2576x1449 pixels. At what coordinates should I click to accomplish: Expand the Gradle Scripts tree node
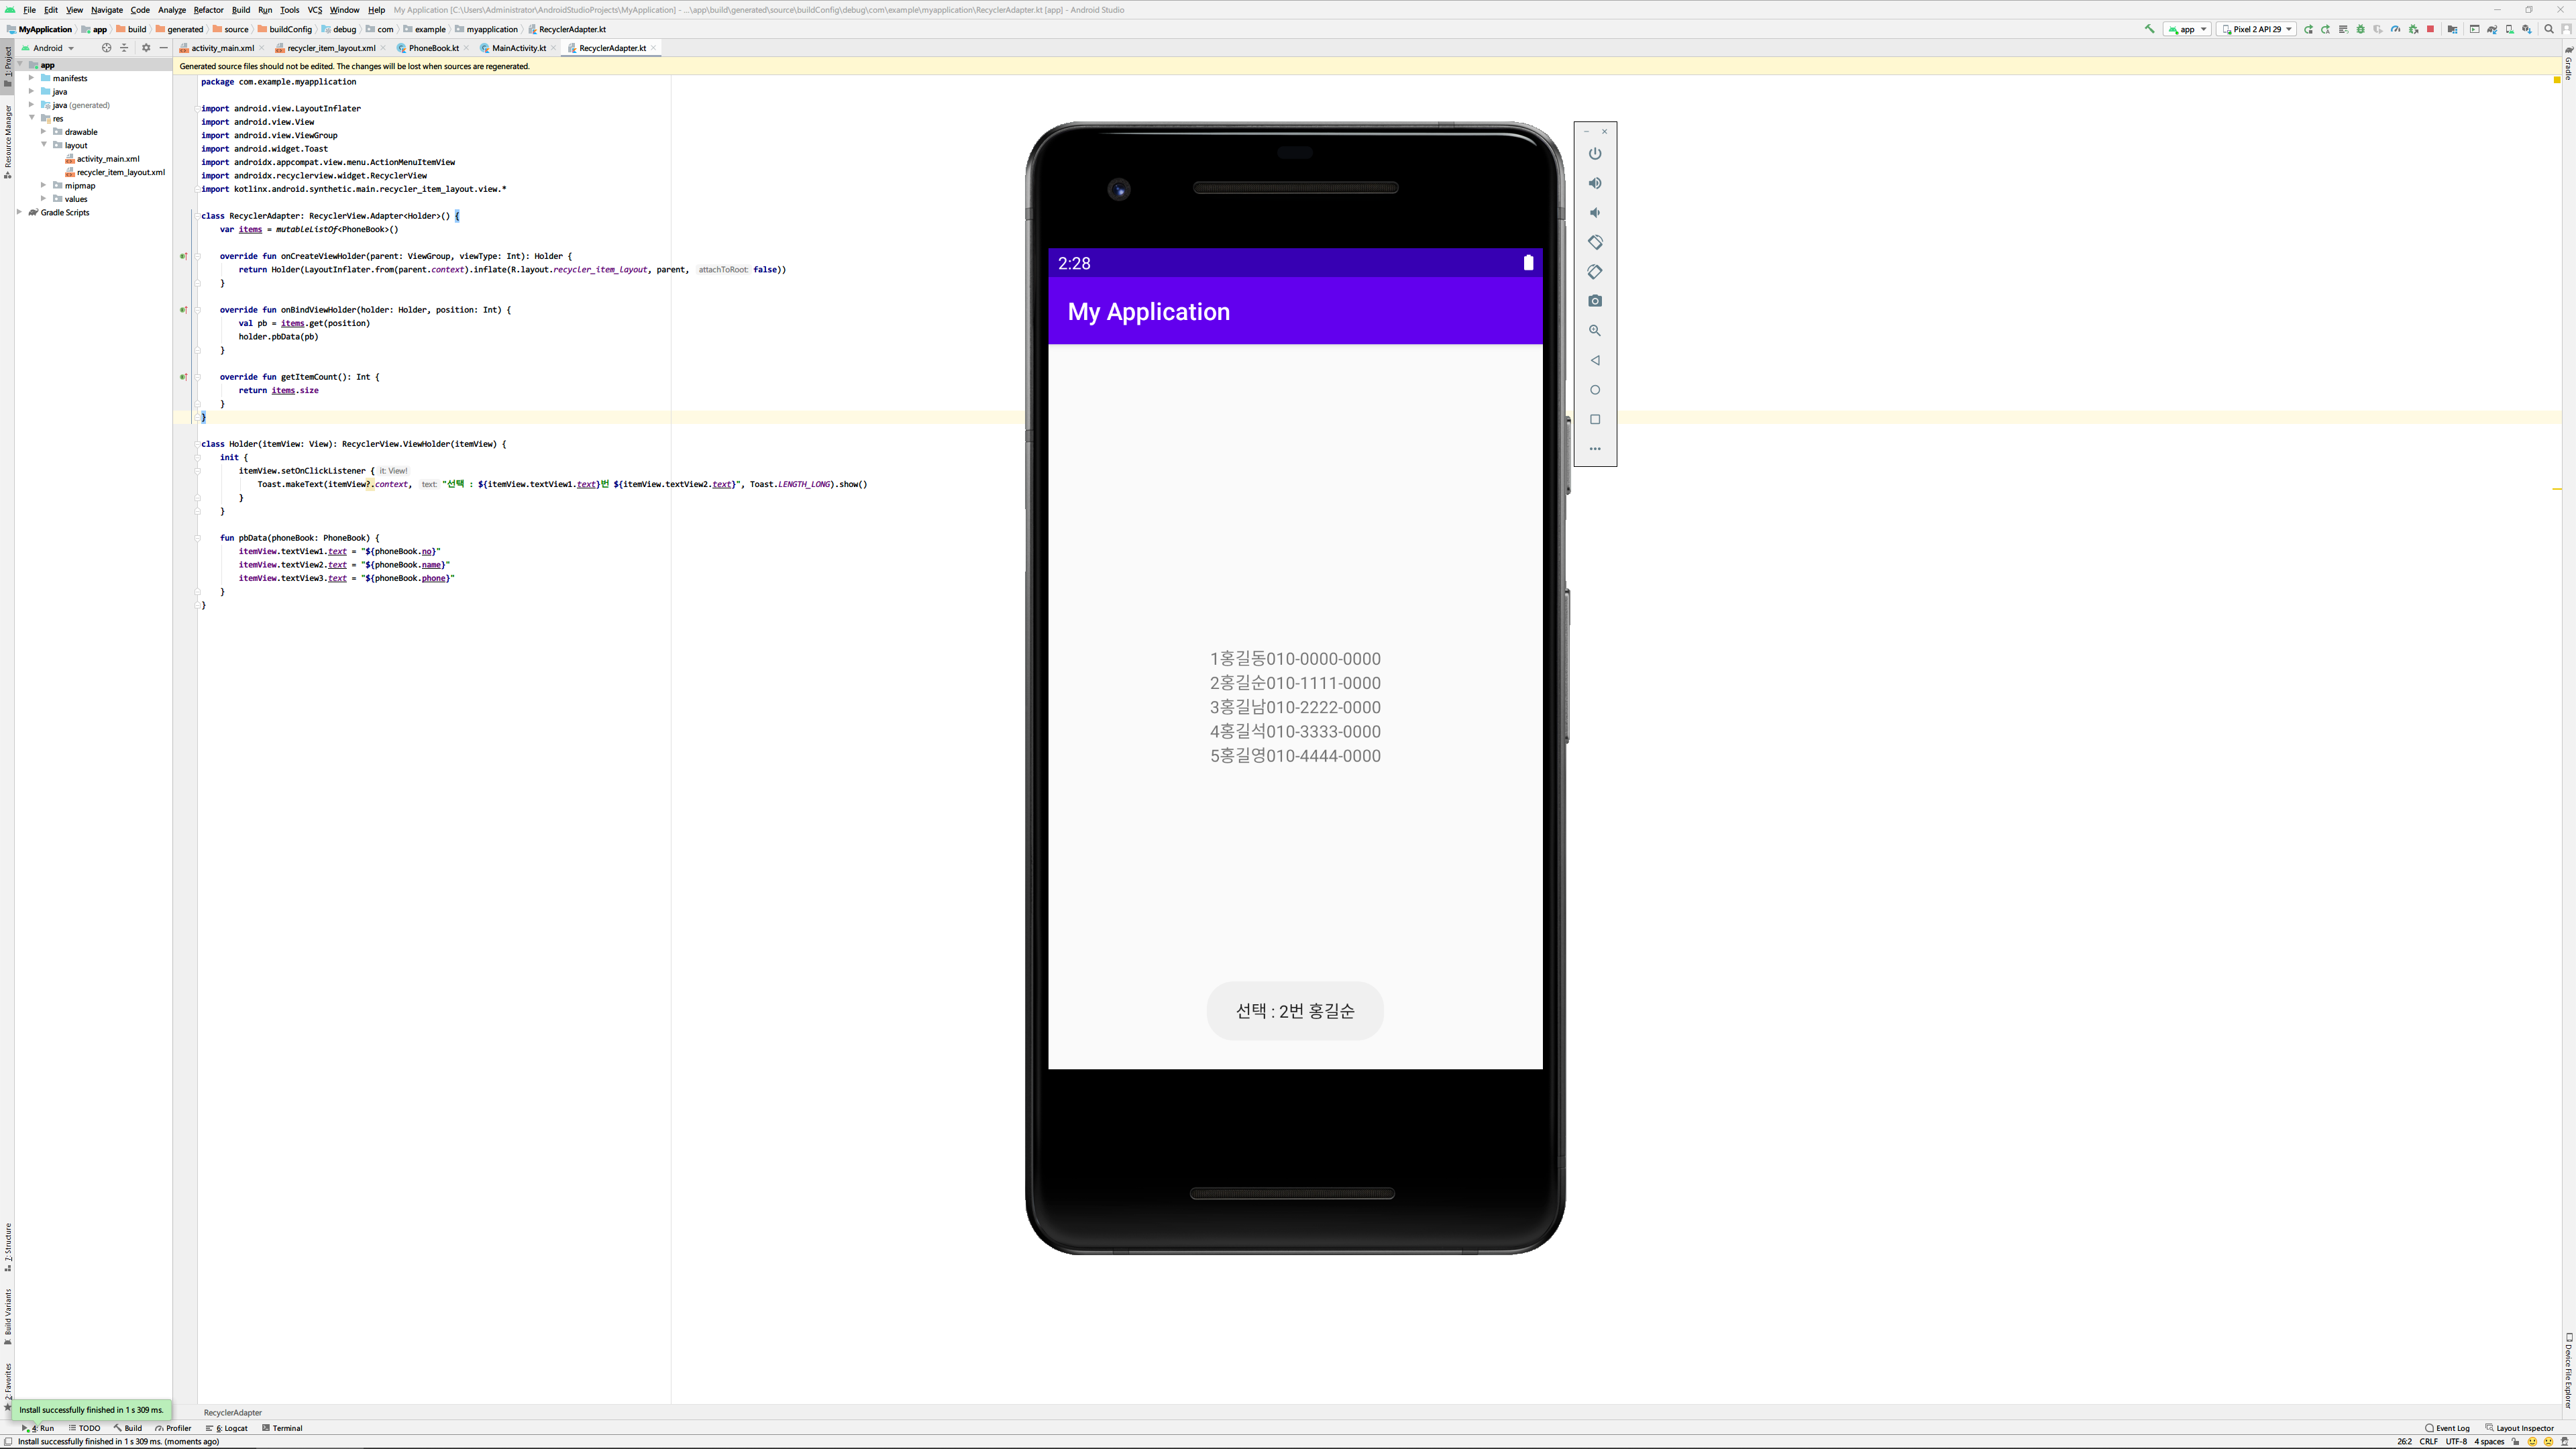pyautogui.click(x=19, y=212)
